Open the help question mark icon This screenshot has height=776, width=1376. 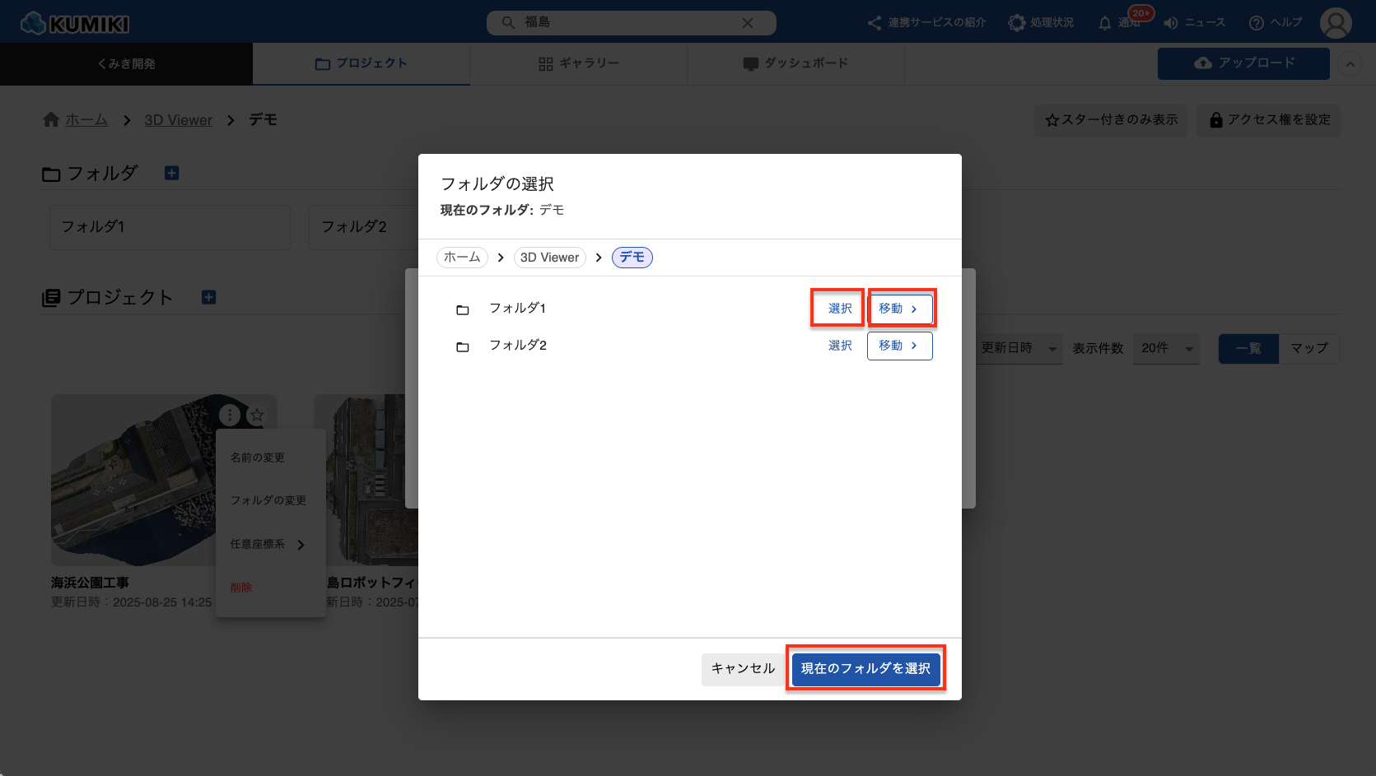(1256, 23)
